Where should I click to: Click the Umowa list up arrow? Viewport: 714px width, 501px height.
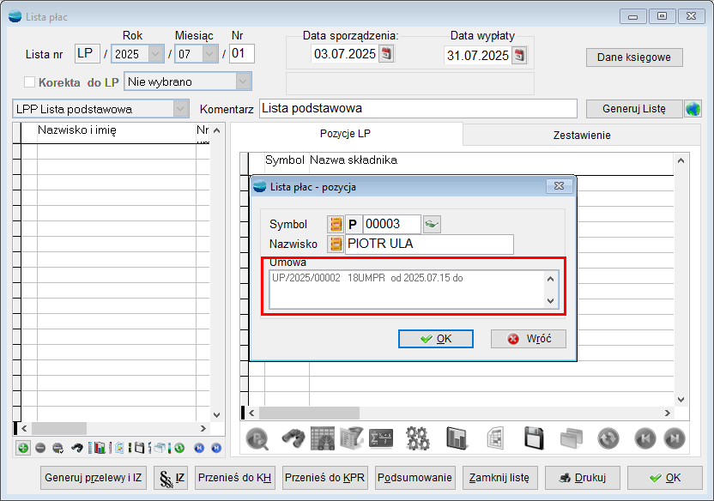pos(551,279)
